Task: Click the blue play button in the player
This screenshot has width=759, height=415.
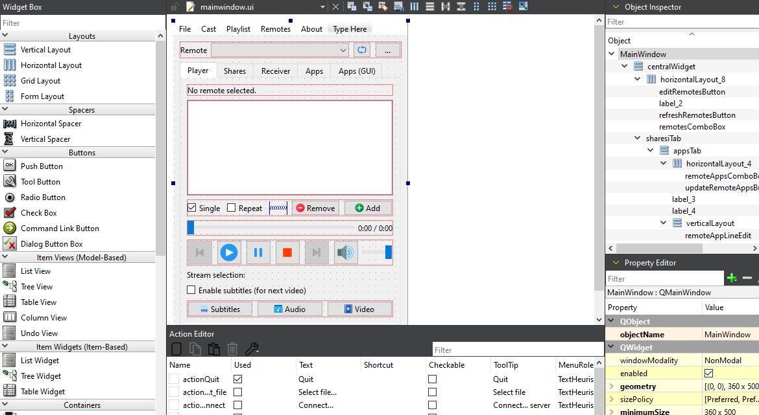Action: point(228,252)
